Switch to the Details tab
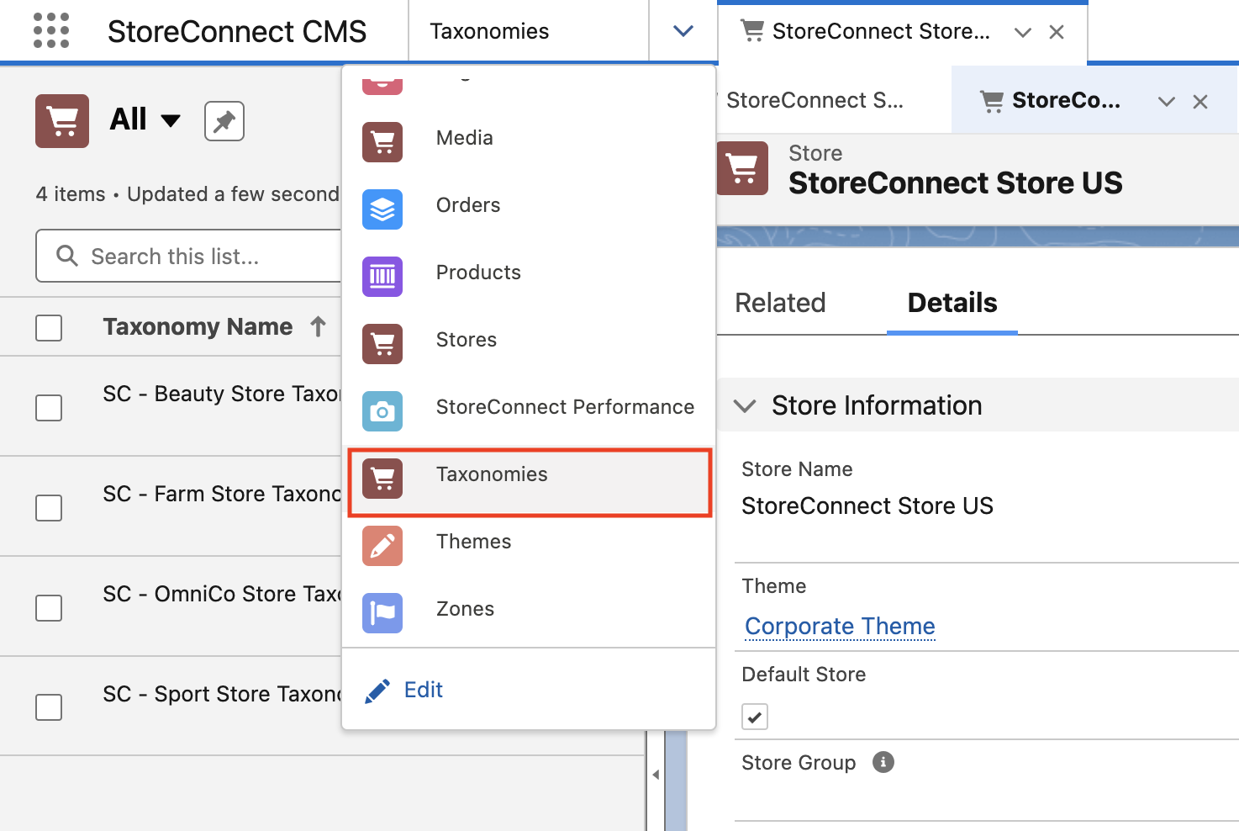Image resolution: width=1239 pixels, height=831 pixels. 952,303
